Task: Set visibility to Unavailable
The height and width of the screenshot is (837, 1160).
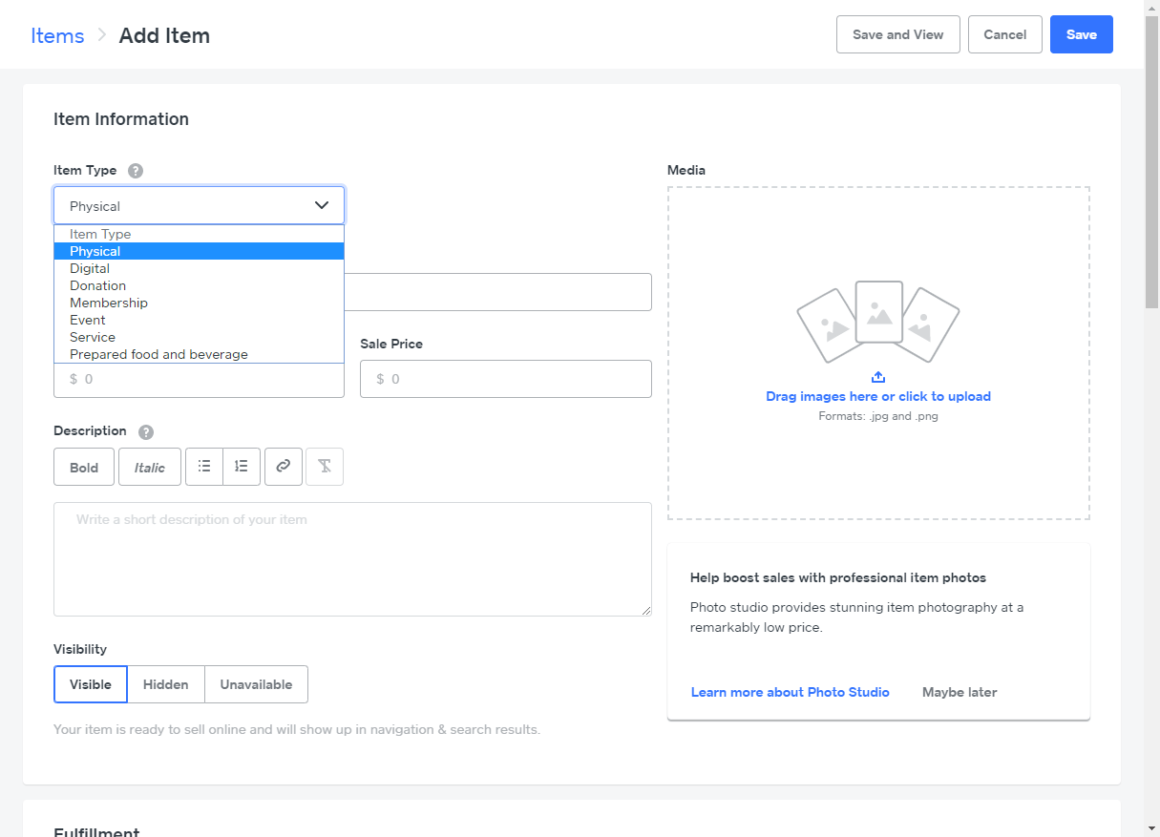Action: tap(256, 684)
